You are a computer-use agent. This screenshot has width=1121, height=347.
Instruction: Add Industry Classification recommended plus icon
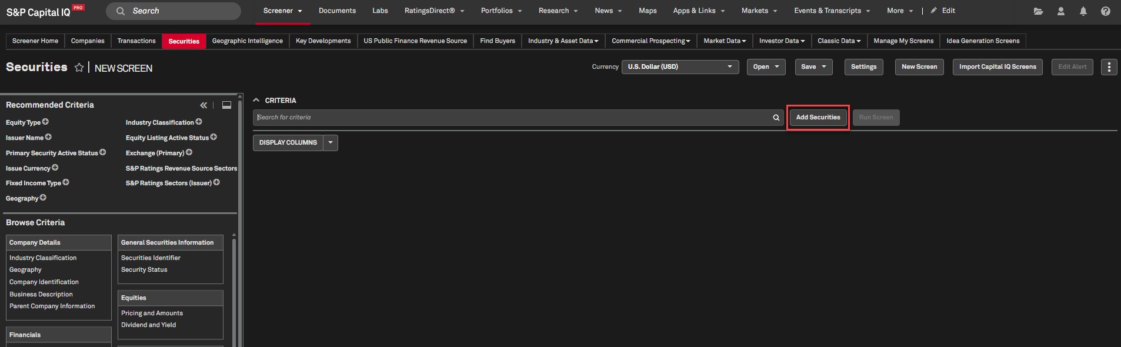pos(199,122)
